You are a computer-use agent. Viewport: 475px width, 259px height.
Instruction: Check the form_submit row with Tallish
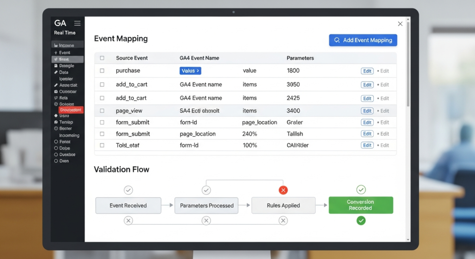[102, 134]
